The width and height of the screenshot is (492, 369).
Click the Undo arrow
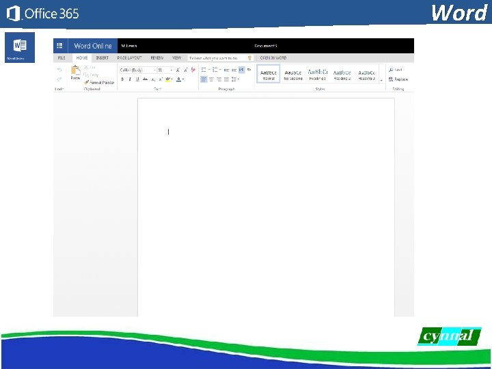[x=59, y=70]
